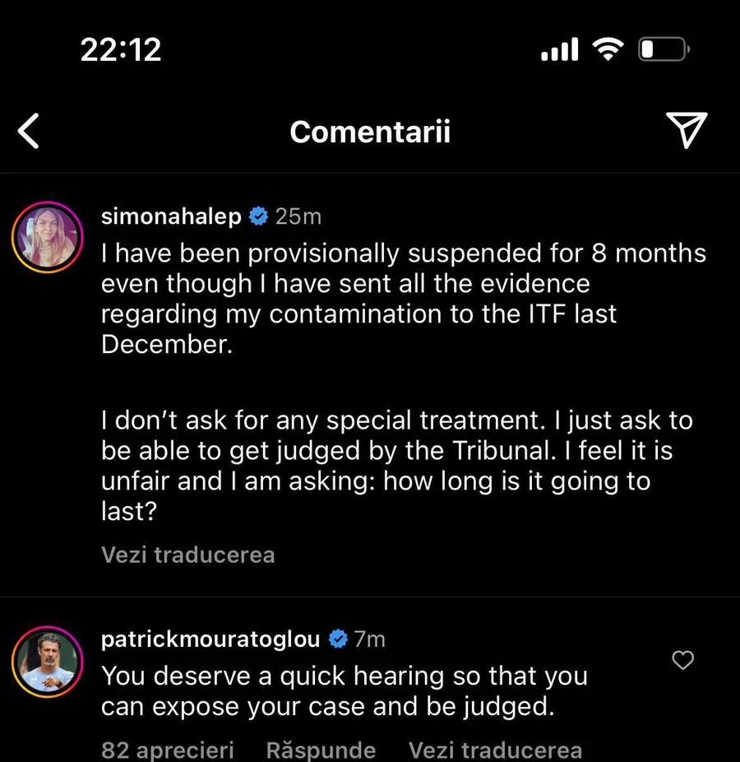Viewport: 740px width, 762px height.
Task: Tap the 7m timestamp on Mouratoglou's comment
Action: click(x=369, y=639)
